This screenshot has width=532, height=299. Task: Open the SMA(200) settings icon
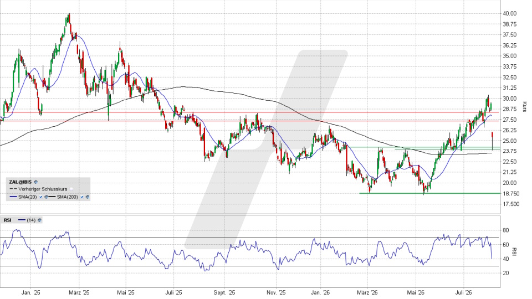88,197
